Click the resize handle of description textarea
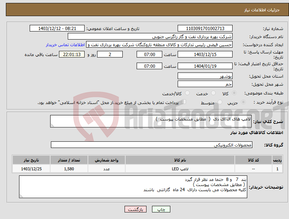This screenshot has width=289, height=219. [52, 125]
